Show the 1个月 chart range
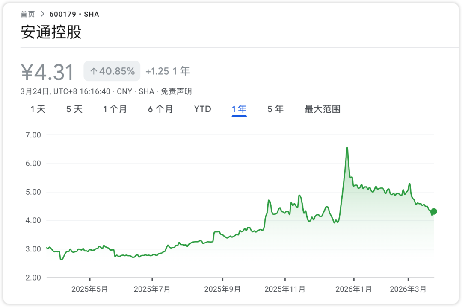The image size is (462, 307). coord(115,109)
